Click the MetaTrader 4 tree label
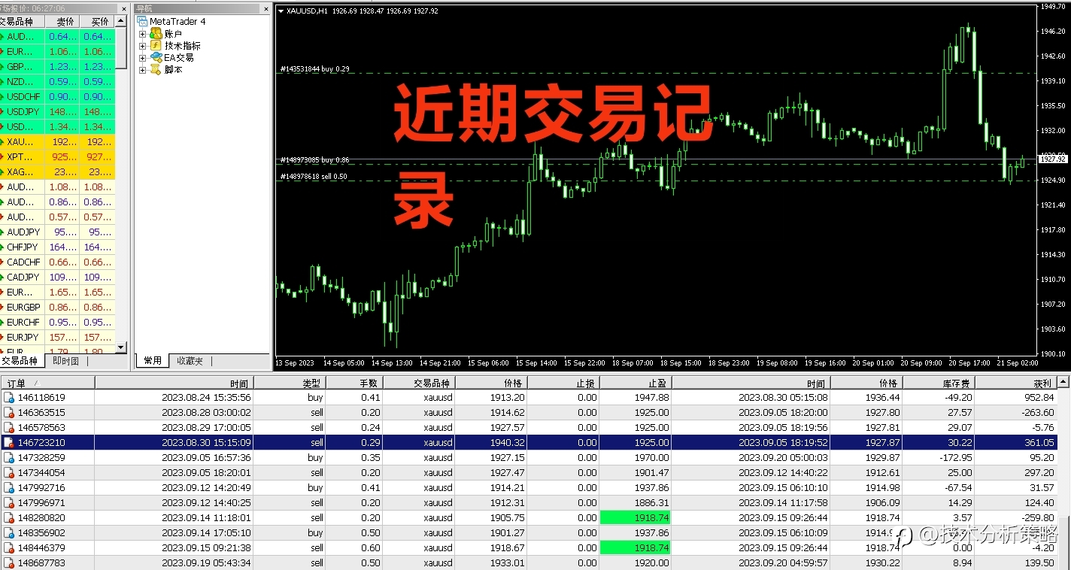 177,21
